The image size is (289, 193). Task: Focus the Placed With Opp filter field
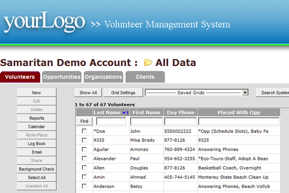(238, 121)
